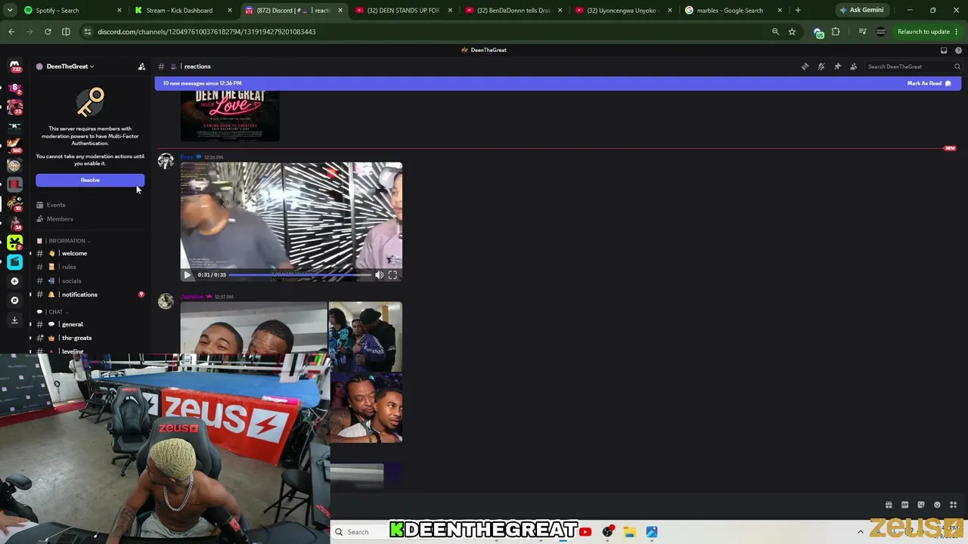Open the server icon with badge 160
This screenshot has height=544, width=968.
tap(14, 144)
